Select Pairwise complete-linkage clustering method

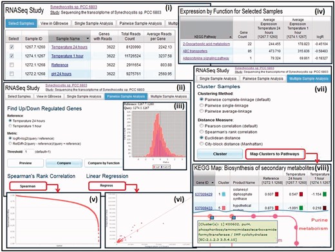(202, 99)
